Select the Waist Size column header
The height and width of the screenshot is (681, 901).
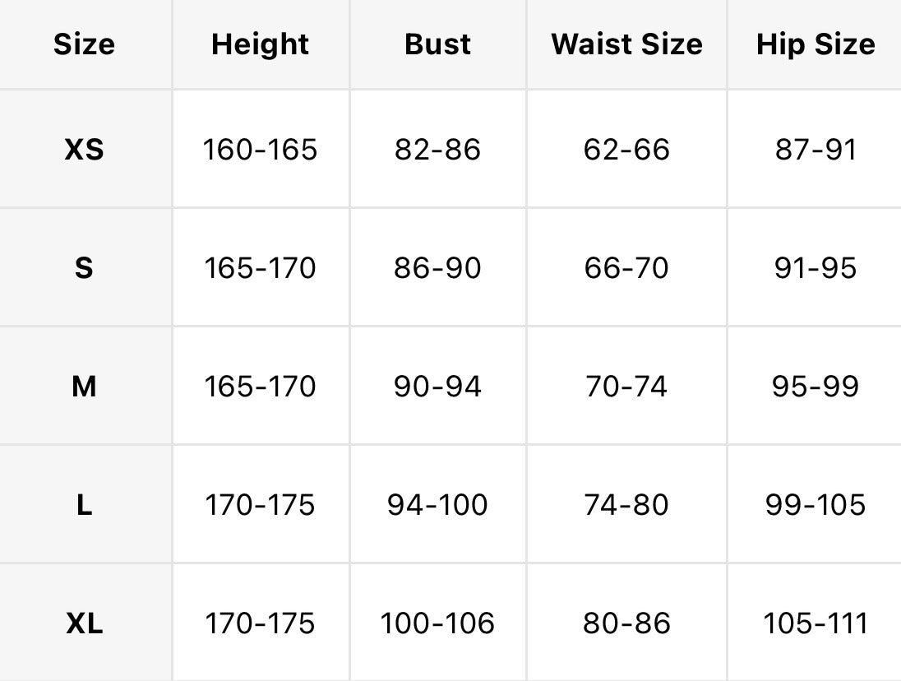[x=627, y=44]
